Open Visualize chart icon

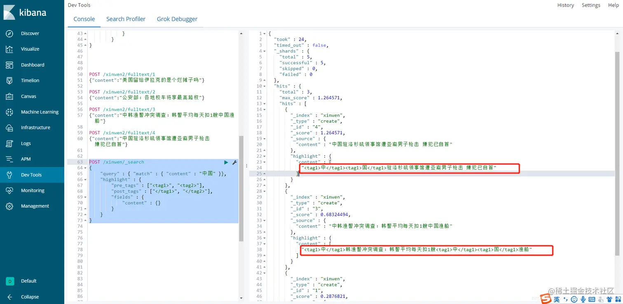click(9, 49)
